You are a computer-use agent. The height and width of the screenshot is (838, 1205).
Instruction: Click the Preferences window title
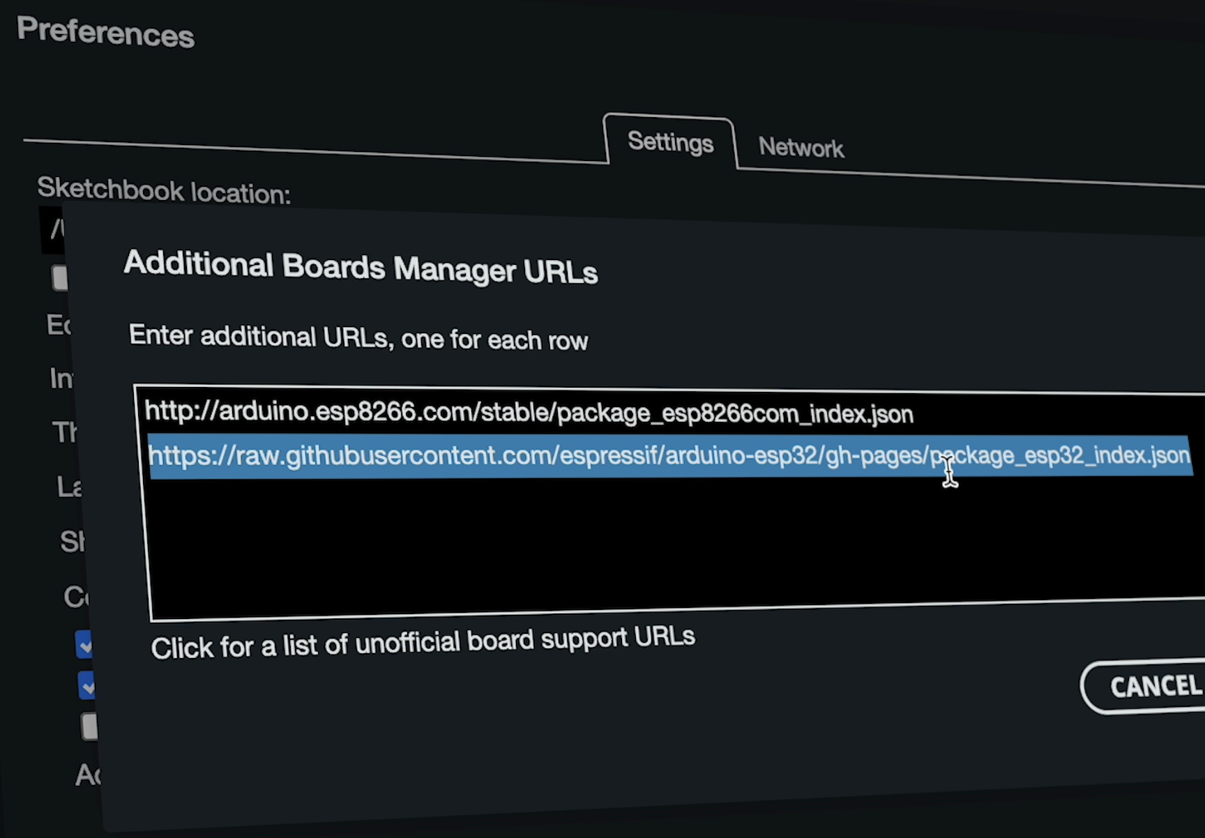105,32
